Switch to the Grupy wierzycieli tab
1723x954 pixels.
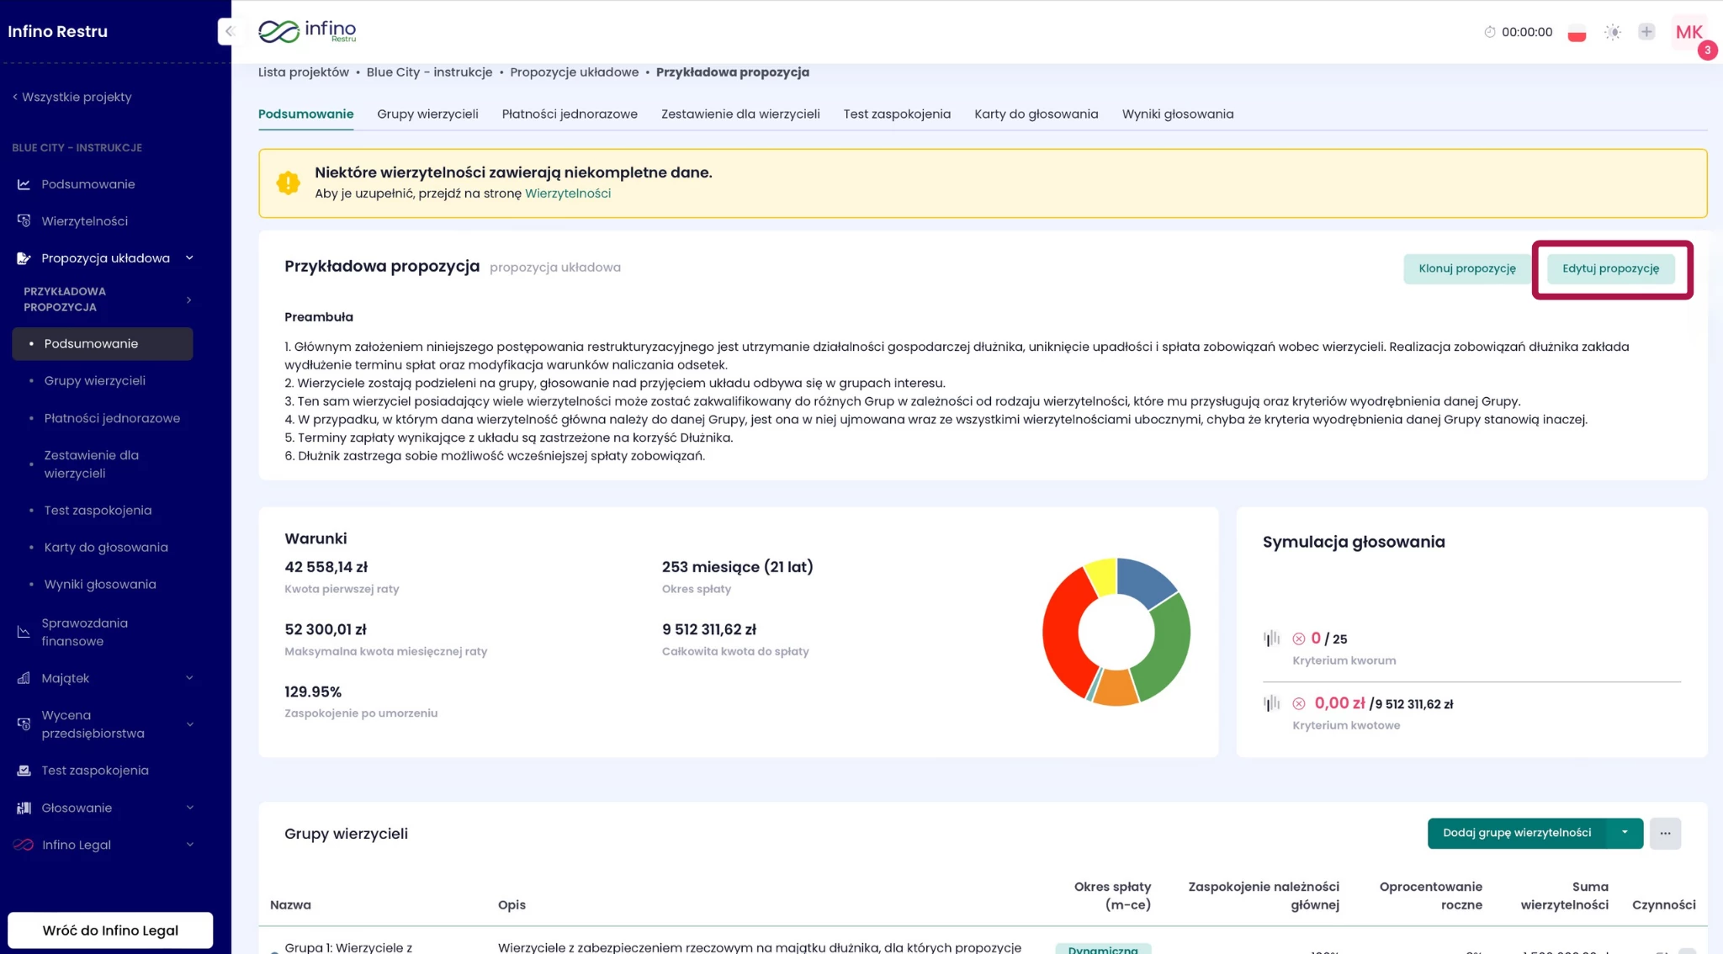pyautogui.click(x=427, y=114)
